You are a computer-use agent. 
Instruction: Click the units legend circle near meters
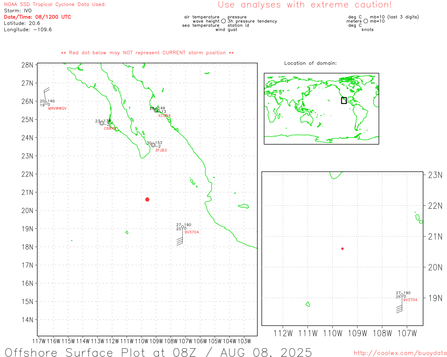[x=366, y=21]
